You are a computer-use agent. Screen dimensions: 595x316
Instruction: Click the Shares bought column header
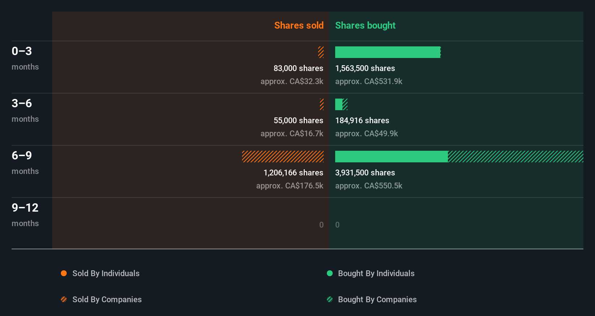[x=365, y=25]
